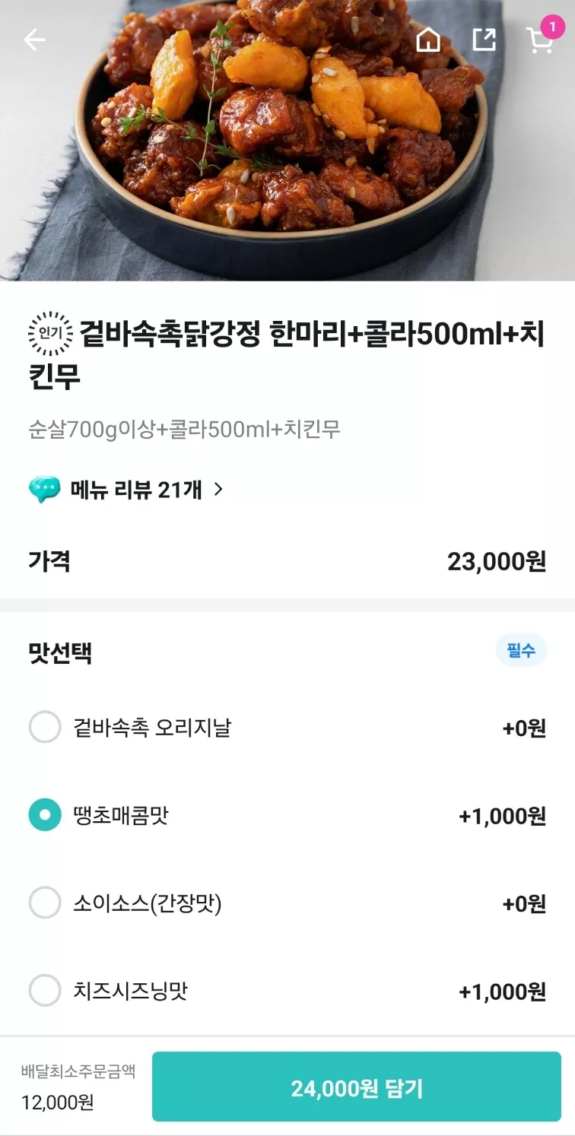Tap the chicken dish photo
575x1136 pixels.
click(287, 141)
